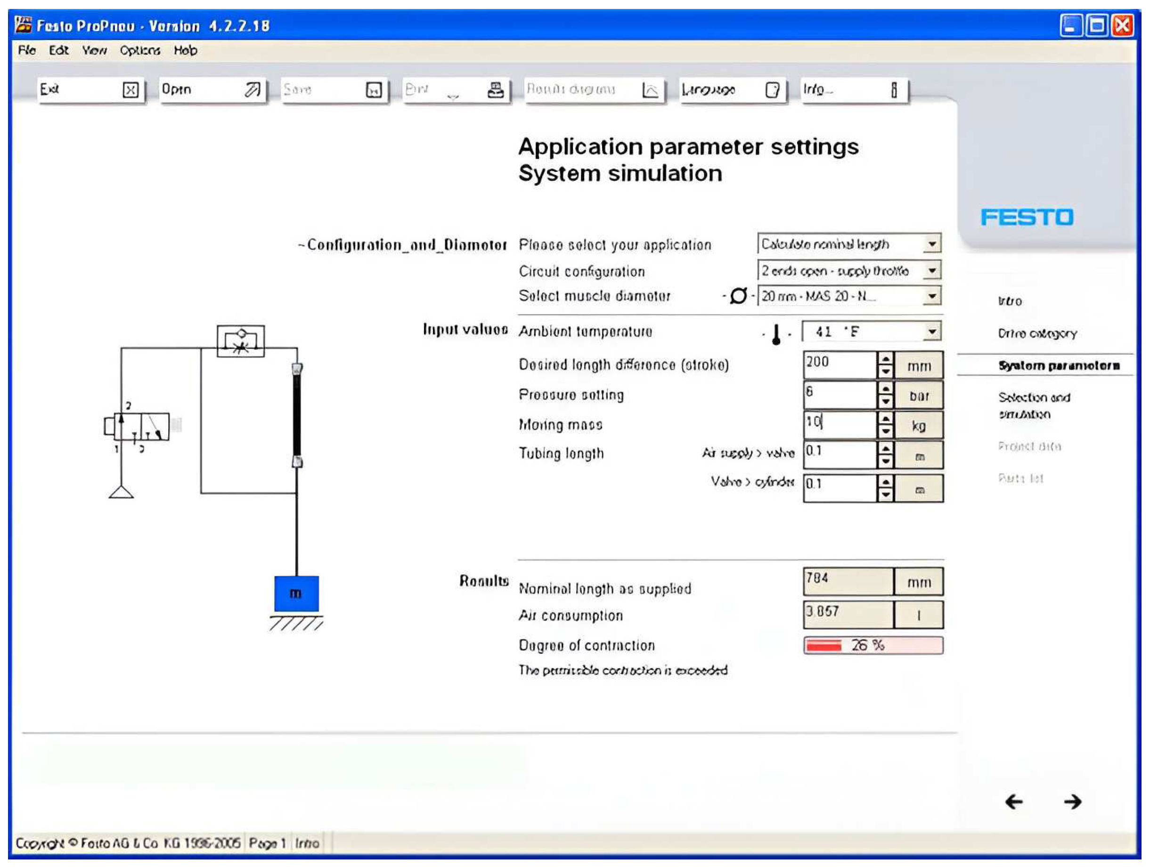Click the kg unit button for mass

coord(919,426)
